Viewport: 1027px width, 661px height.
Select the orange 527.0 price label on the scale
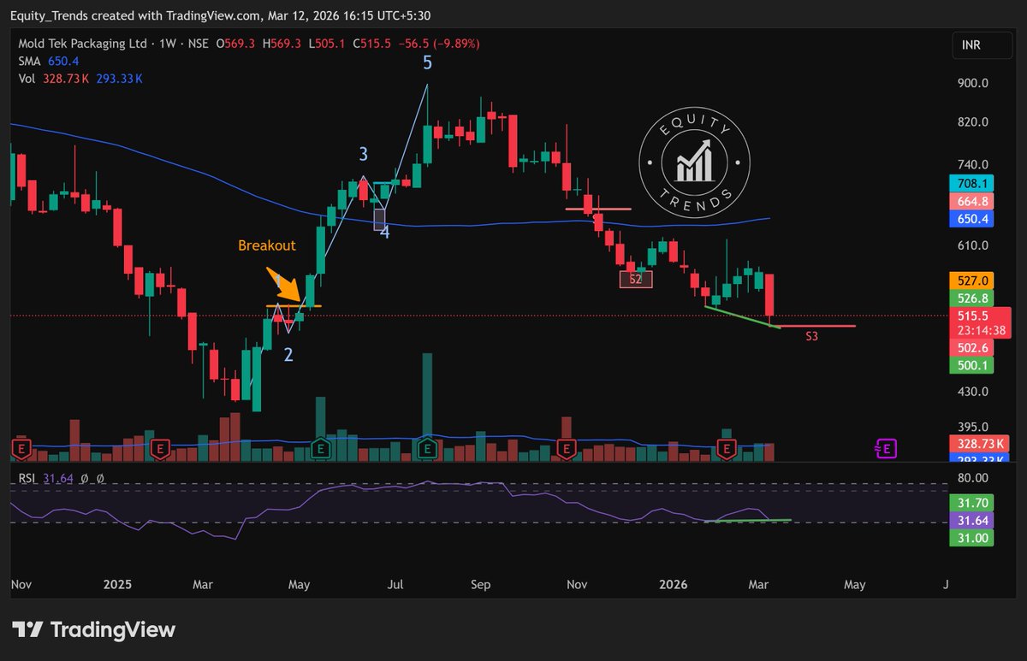tap(971, 280)
